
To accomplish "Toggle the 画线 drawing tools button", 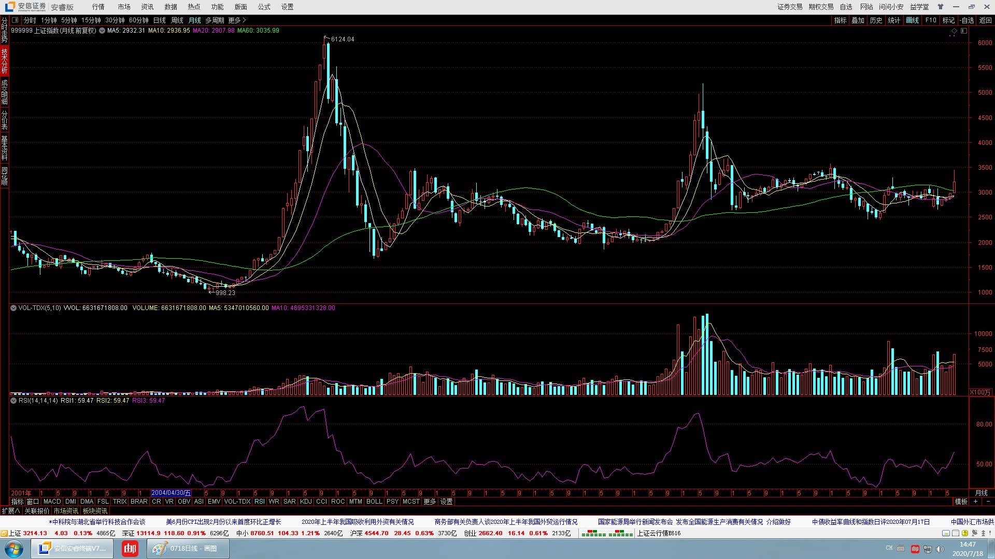I will click(x=912, y=20).
